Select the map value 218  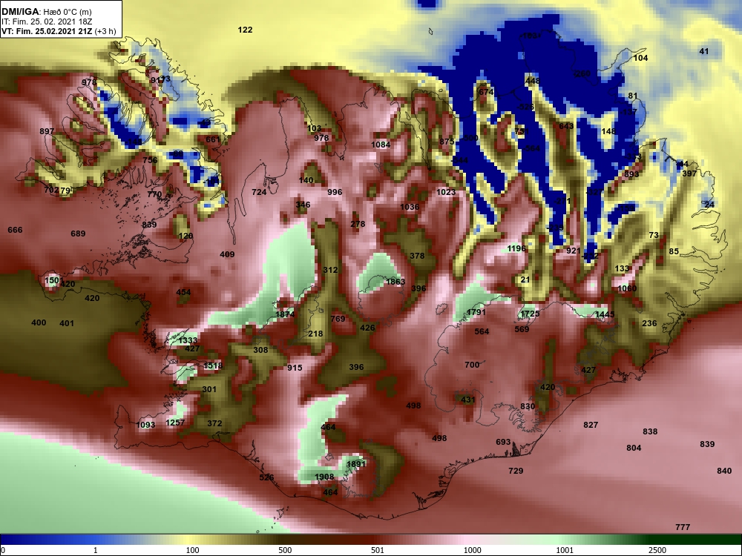[315, 334]
